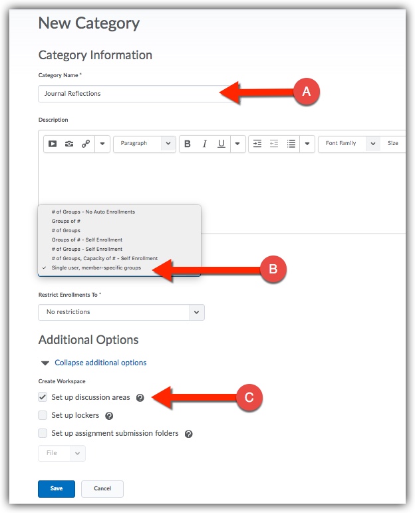Click the Category Name input field
This screenshot has width=415, height=513.
point(130,94)
